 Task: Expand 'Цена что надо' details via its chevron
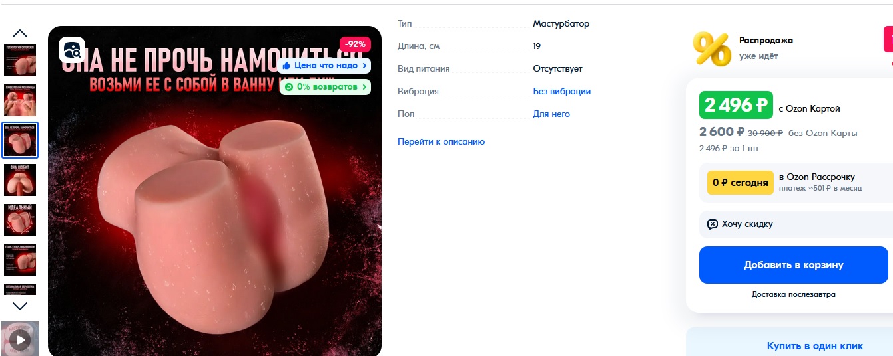tap(364, 66)
